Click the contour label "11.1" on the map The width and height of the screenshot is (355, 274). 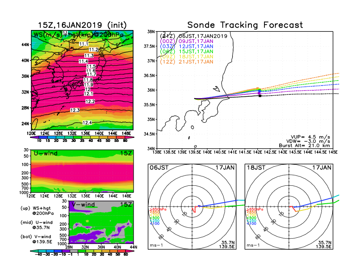[x=83, y=44]
